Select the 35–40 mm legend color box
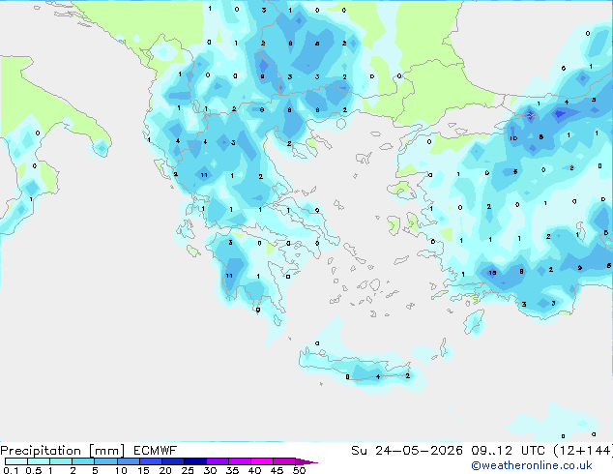This screenshot has height=474, width=613. click(239, 461)
